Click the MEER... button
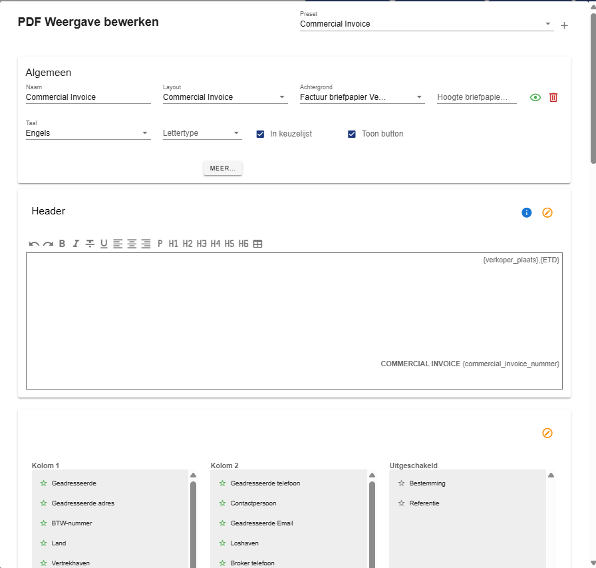 (223, 168)
